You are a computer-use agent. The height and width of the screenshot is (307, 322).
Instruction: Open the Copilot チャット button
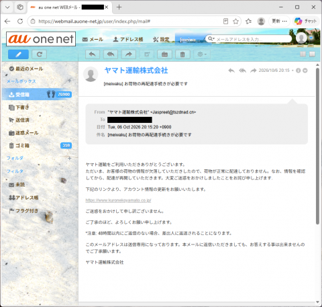coord(305,21)
